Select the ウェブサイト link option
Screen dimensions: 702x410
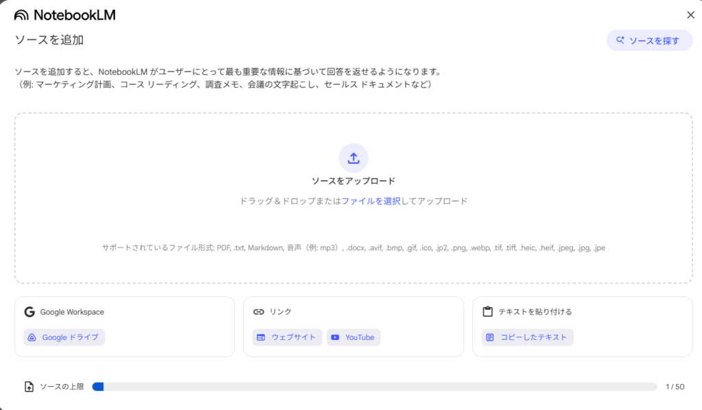point(287,337)
